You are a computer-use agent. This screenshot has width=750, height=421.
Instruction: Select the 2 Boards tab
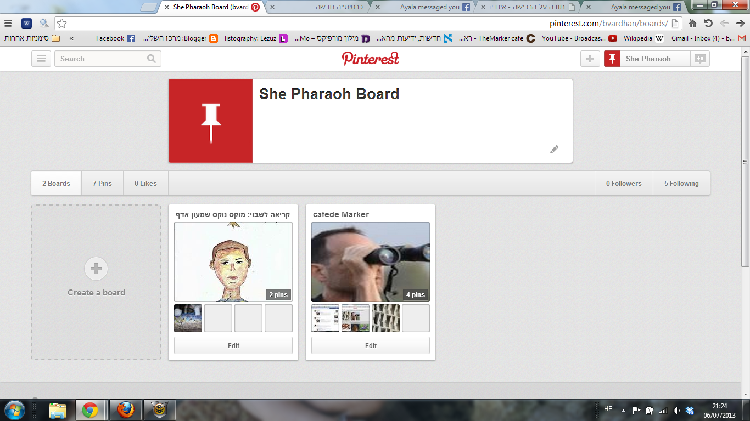coord(56,183)
